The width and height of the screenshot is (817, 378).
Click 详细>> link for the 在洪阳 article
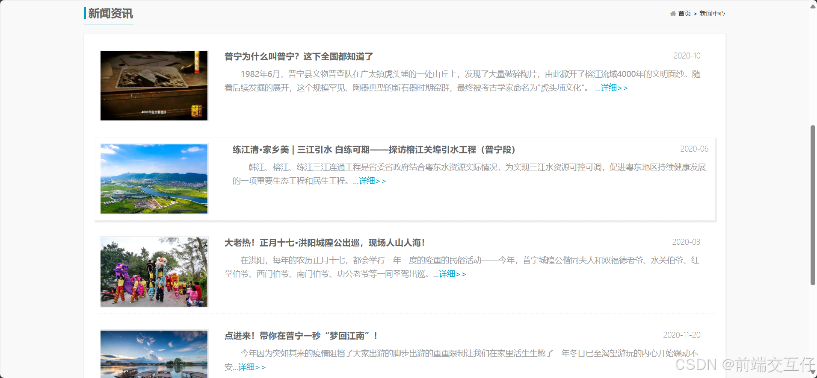[x=453, y=274]
